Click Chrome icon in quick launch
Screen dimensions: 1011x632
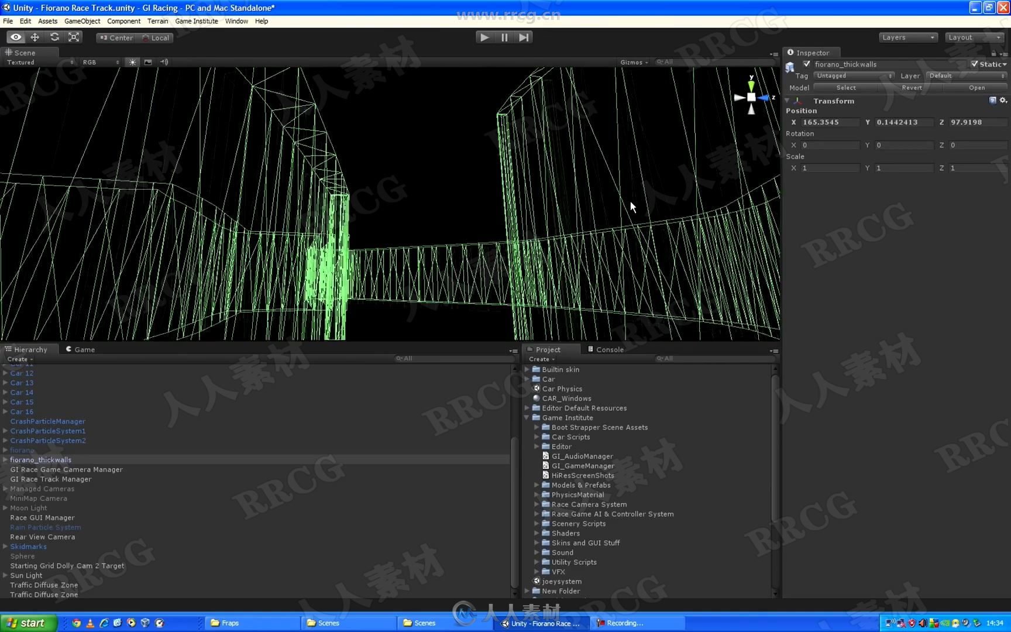tap(77, 623)
